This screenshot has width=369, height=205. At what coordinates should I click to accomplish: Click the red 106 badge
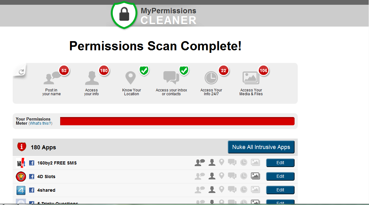pyautogui.click(x=263, y=71)
